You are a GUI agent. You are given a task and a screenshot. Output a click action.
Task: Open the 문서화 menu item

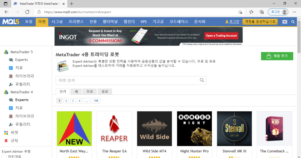click(x=200, y=22)
